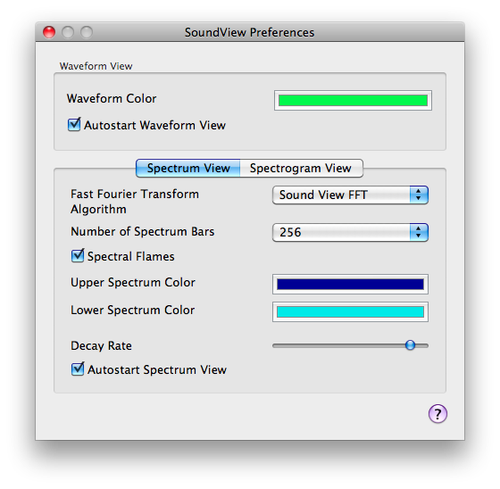Open the purple help question mark button
This screenshot has height=489, width=500.
pyautogui.click(x=437, y=414)
